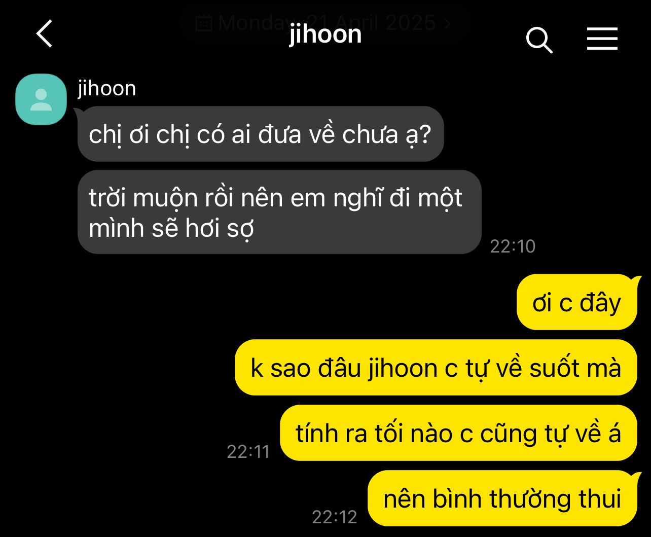Tap the 22:11 timestamp

coord(248,451)
